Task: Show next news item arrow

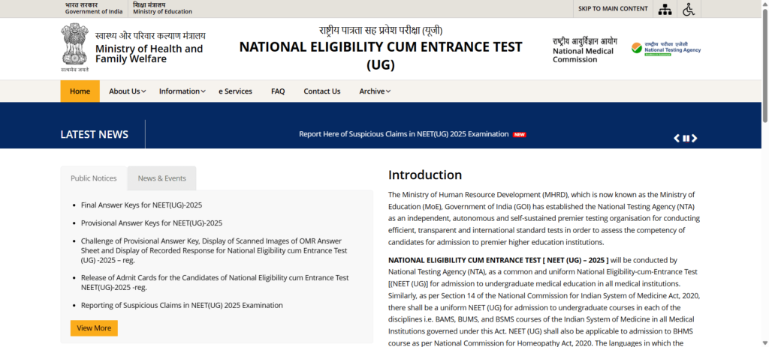Action: click(x=694, y=139)
